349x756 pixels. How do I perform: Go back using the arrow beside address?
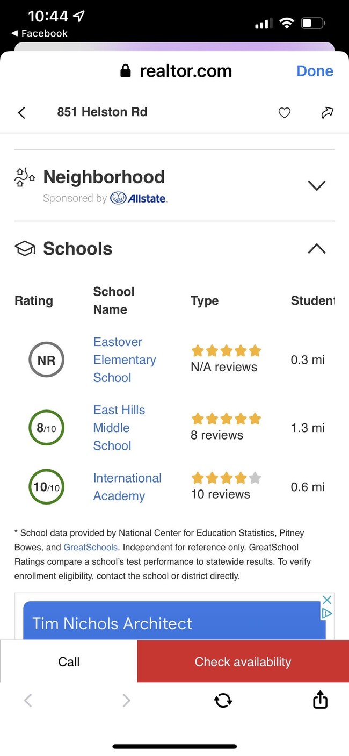pos(21,112)
